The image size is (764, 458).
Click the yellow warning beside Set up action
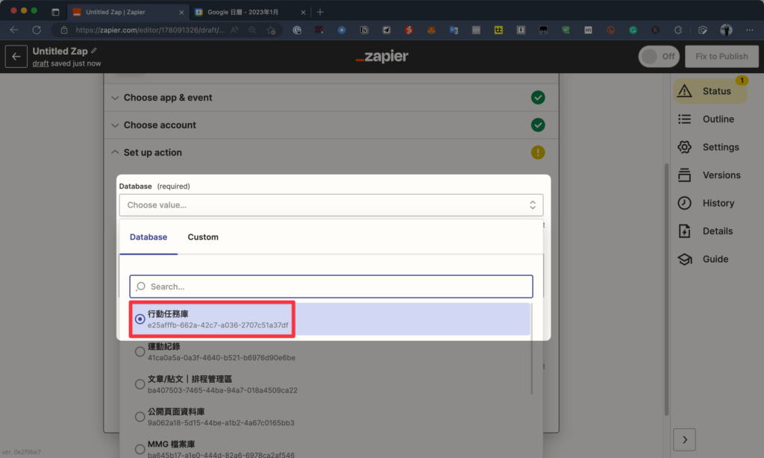click(x=538, y=152)
